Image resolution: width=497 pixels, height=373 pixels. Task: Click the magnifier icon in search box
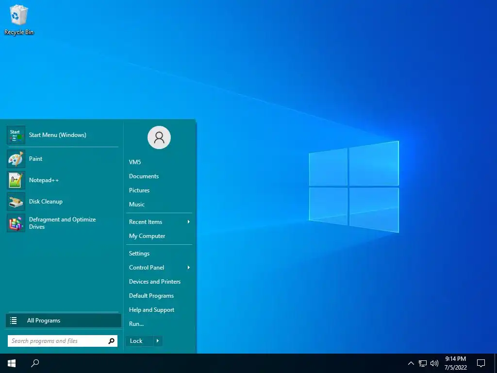111,341
